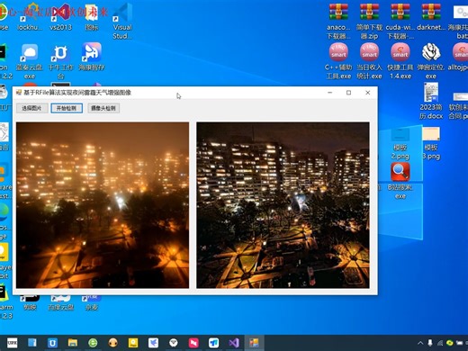Open the 快捷工具1.4.exe desktop icon
This screenshot has width=468, height=351.
[400, 61]
